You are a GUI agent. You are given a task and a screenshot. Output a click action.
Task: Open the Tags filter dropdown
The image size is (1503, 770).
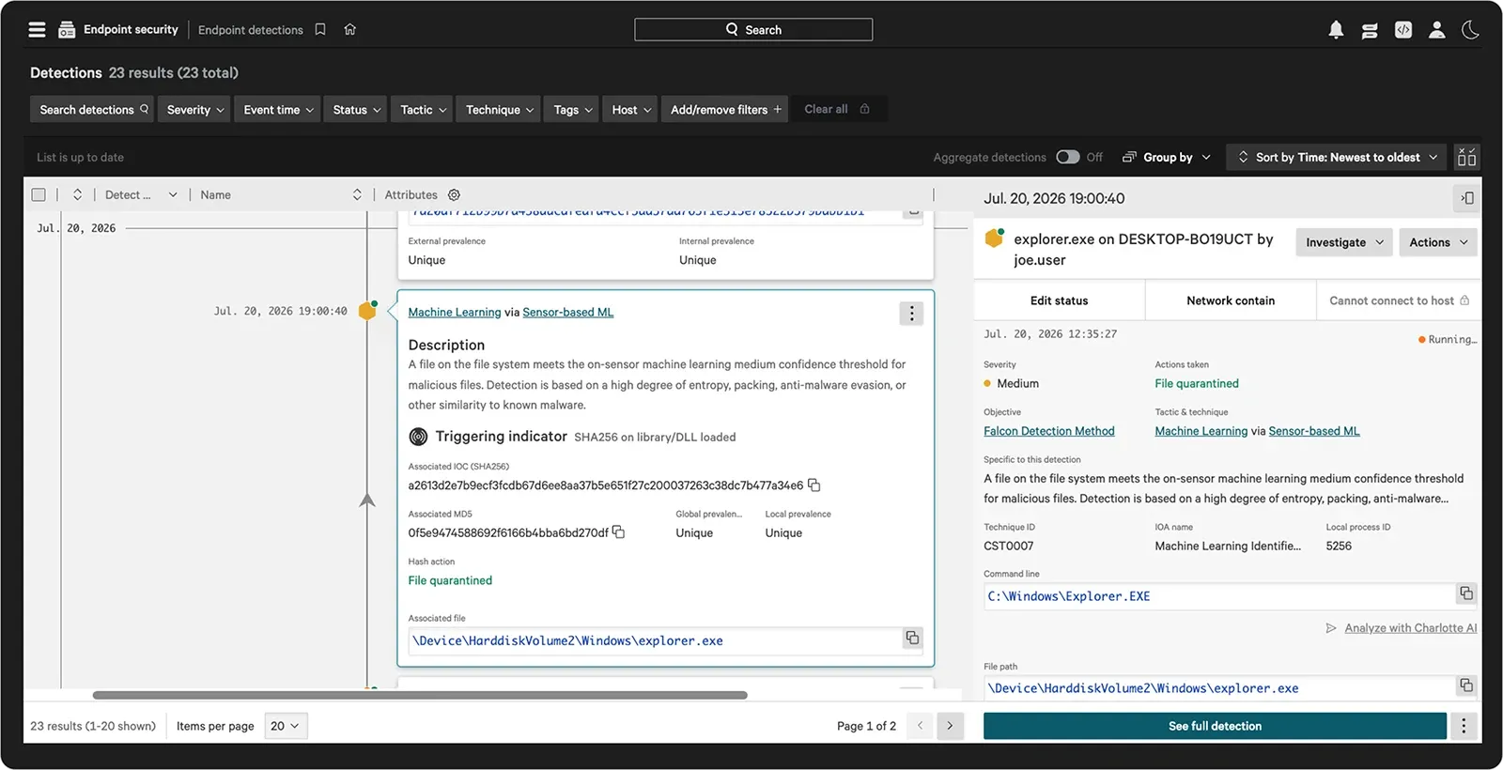[x=572, y=110]
